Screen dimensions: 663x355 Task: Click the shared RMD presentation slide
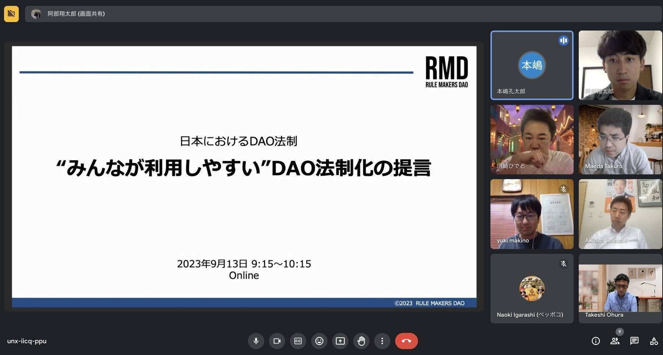[244, 177]
